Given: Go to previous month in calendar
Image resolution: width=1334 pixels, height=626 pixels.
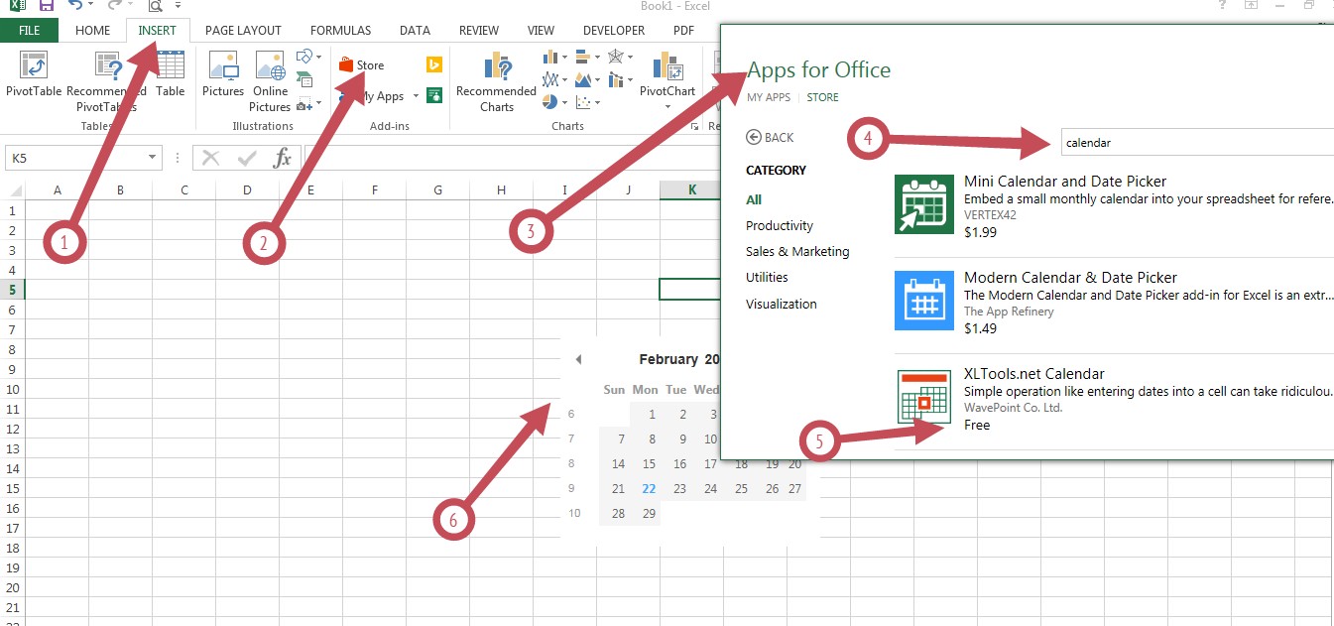Looking at the screenshot, I should (578, 360).
